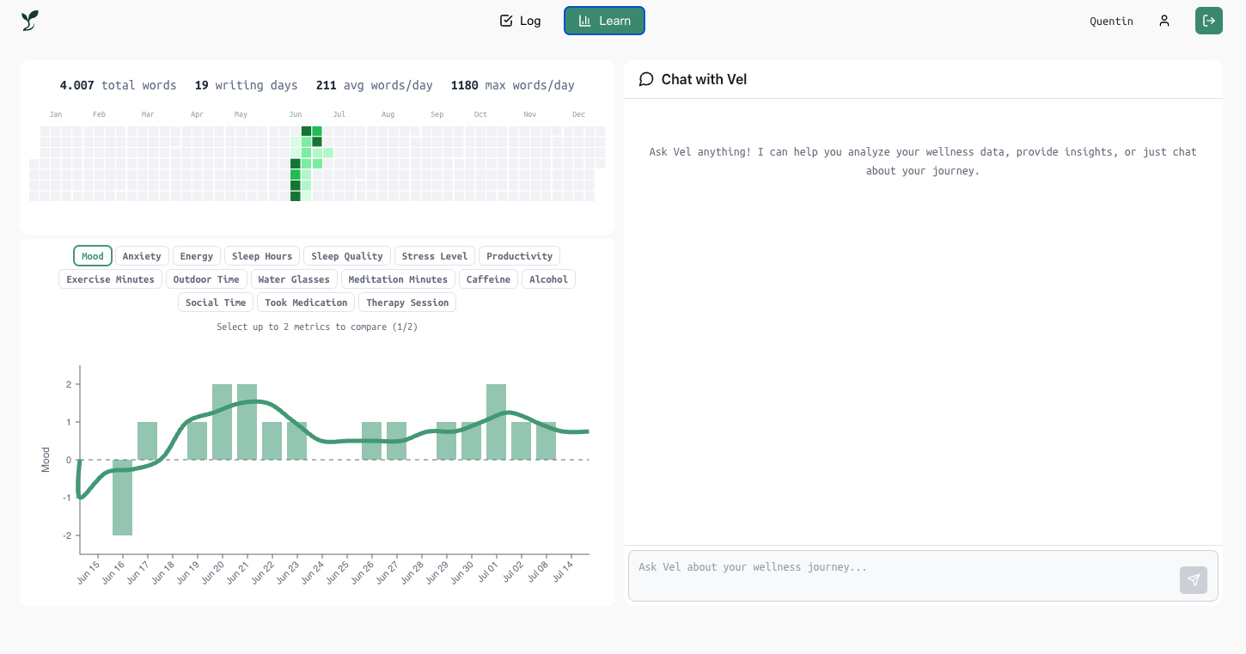This screenshot has width=1246, height=654.
Task: Click the 1180 max words/day stat
Action: tap(512, 85)
